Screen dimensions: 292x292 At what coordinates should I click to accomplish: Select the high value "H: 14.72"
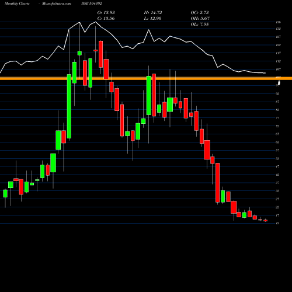153,13
